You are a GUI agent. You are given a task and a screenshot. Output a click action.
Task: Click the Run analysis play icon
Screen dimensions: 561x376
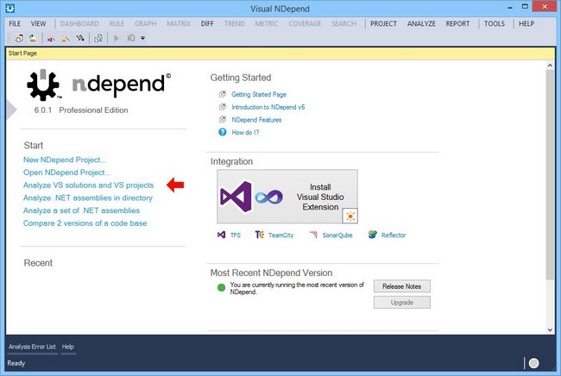117,38
